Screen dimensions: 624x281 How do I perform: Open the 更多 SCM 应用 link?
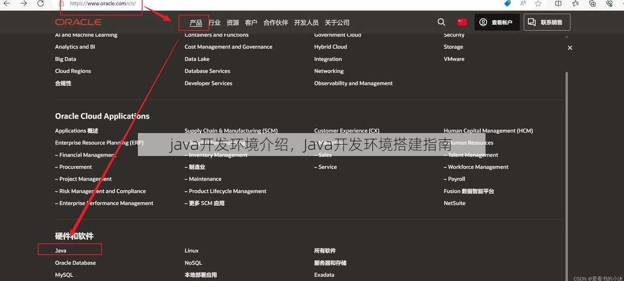(x=205, y=203)
